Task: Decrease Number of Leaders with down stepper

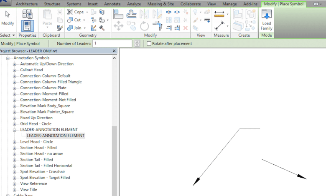Action: (x=137, y=45)
